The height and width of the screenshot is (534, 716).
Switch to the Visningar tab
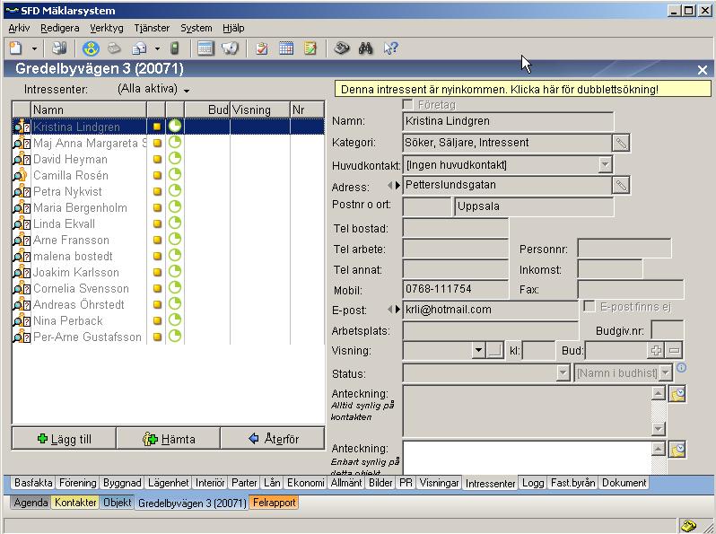tap(439, 483)
